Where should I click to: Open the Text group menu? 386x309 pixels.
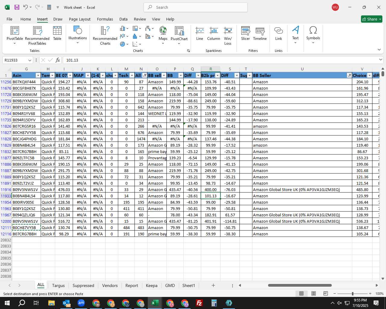click(295, 35)
